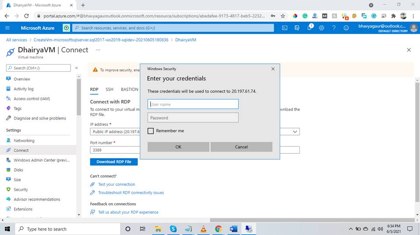
Task: Open the account profile avatar
Action: pos(414,28)
